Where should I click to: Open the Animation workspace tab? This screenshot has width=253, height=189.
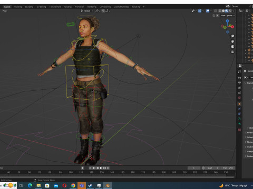coord(79,7)
